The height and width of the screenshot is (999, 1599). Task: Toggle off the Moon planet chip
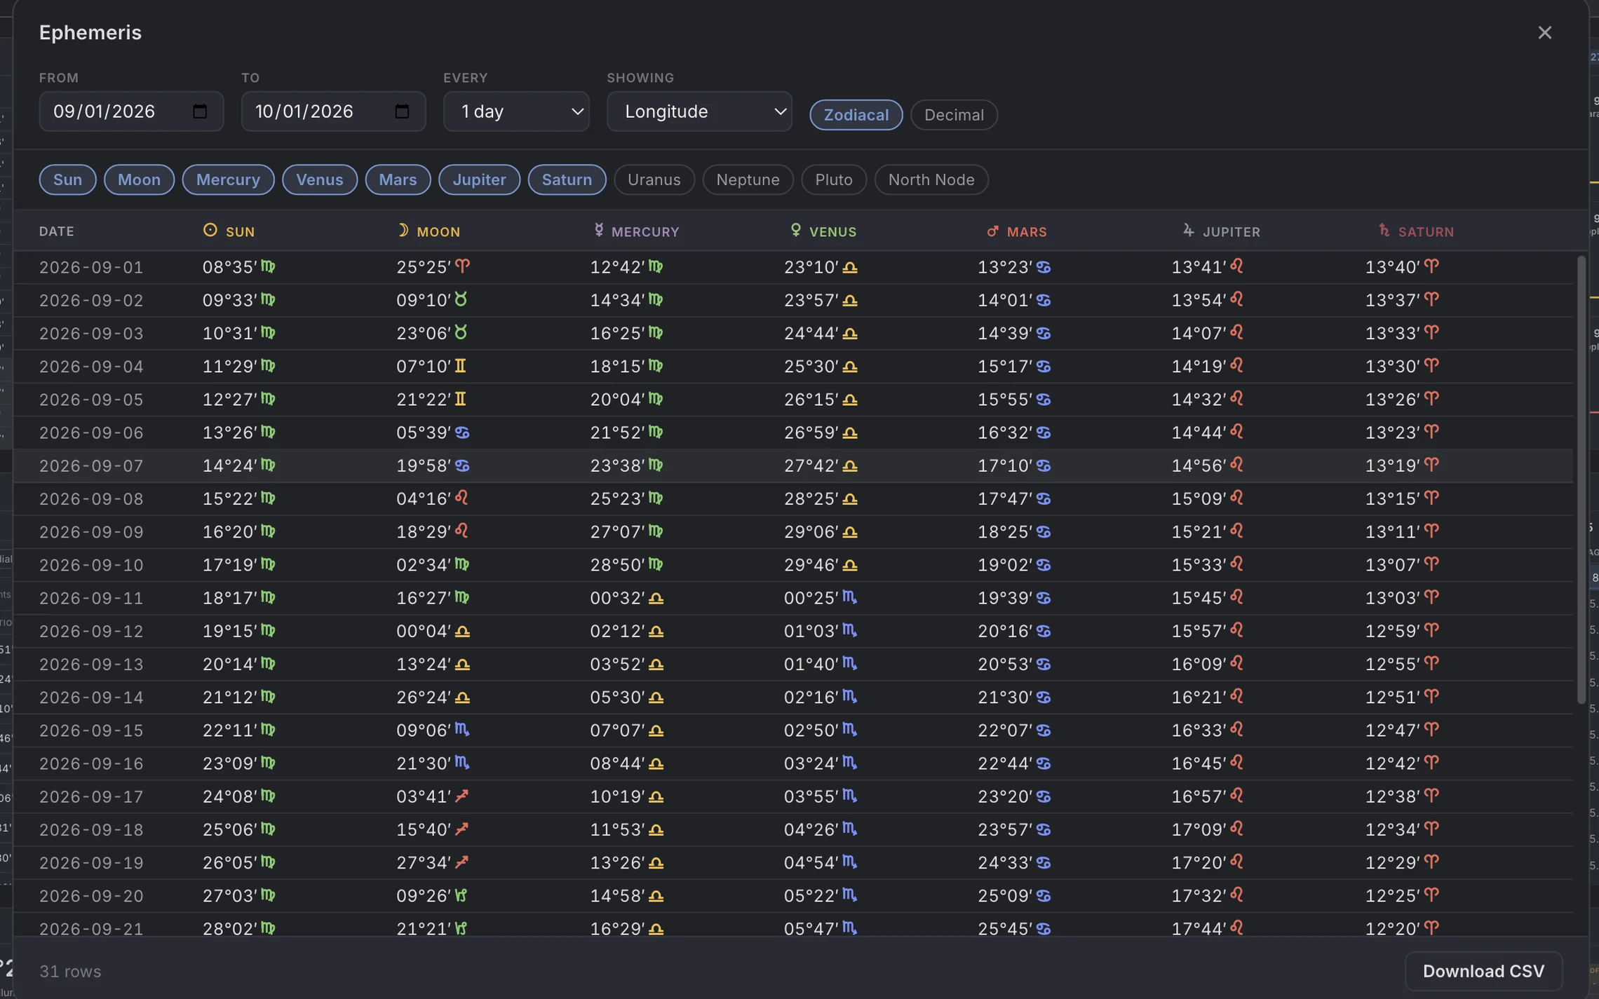[x=139, y=179]
